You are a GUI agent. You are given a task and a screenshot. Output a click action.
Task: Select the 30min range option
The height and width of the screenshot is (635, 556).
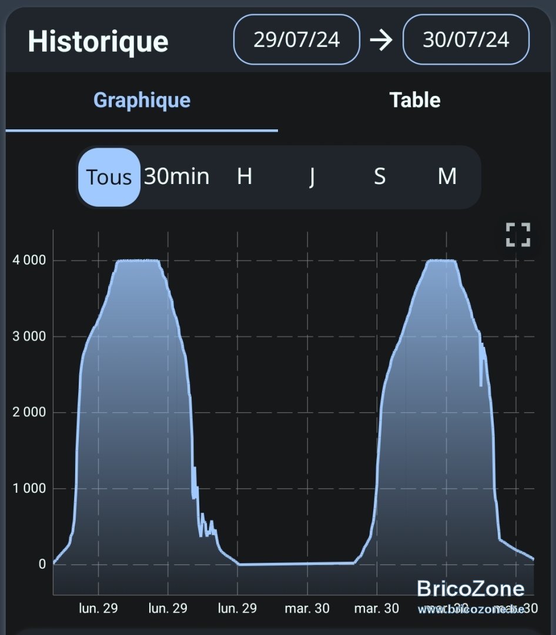click(x=176, y=176)
